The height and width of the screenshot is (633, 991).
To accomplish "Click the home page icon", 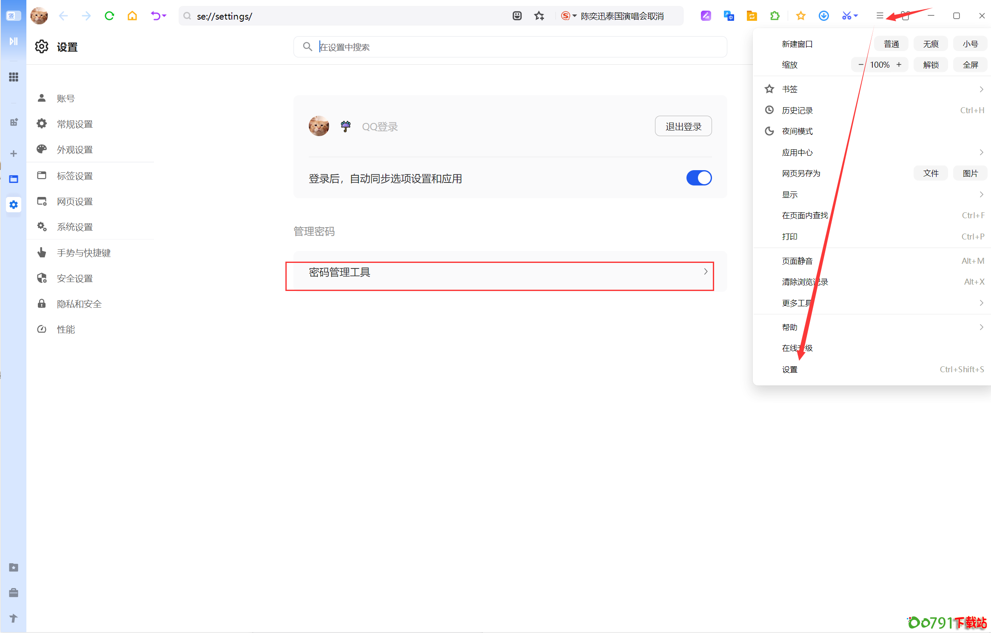I will pos(132,16).
